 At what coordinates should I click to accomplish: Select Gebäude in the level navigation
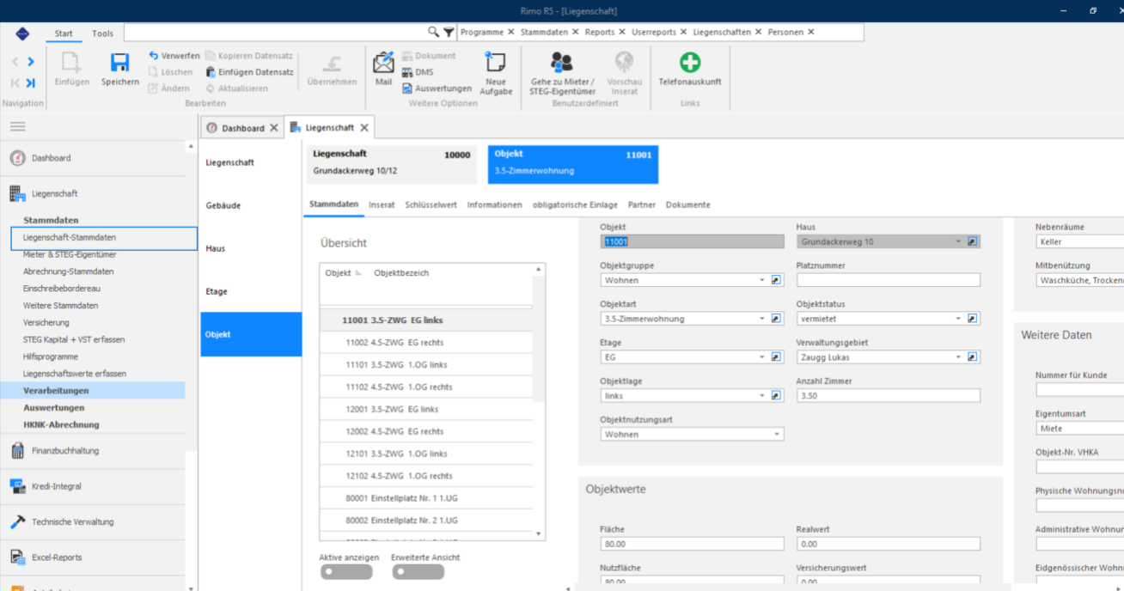[251, 205]
